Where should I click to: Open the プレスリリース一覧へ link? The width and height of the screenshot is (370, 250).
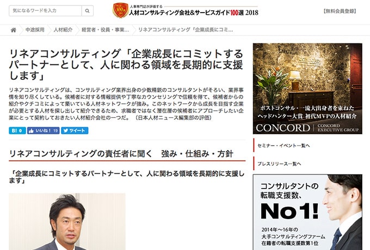(279, 164)
